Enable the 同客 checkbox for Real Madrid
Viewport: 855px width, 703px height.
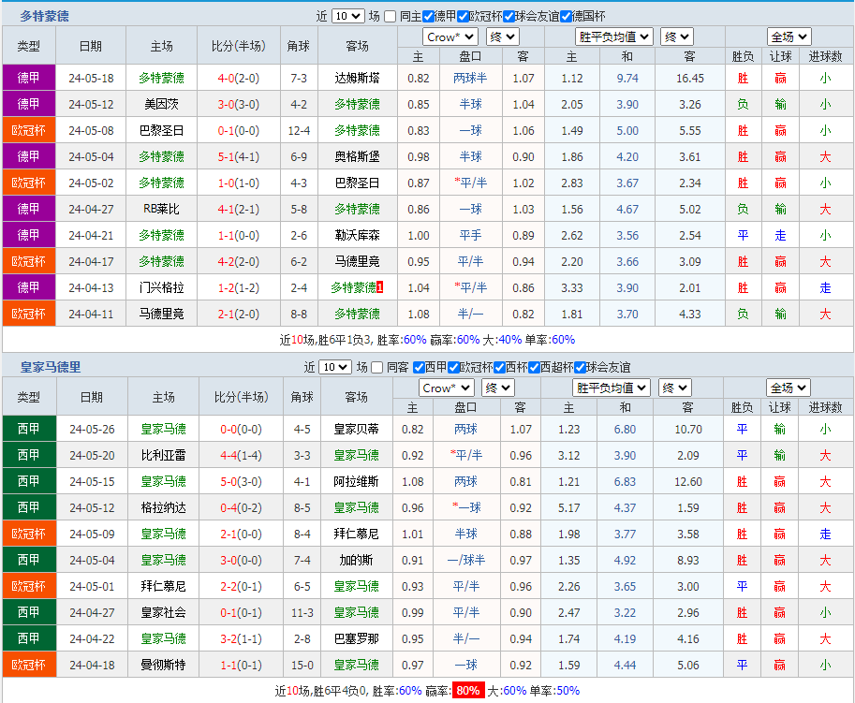point(379,367)
